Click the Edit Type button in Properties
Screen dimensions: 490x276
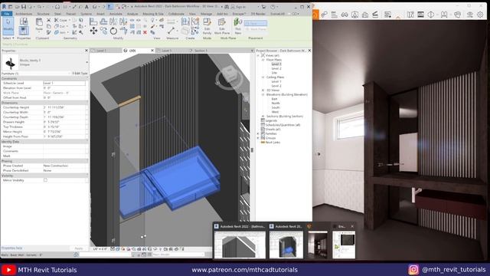[80, 74]
